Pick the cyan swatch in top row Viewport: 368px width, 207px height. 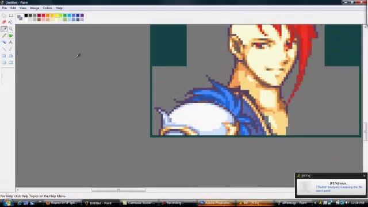pyautogui.click(x=69, y=16)
